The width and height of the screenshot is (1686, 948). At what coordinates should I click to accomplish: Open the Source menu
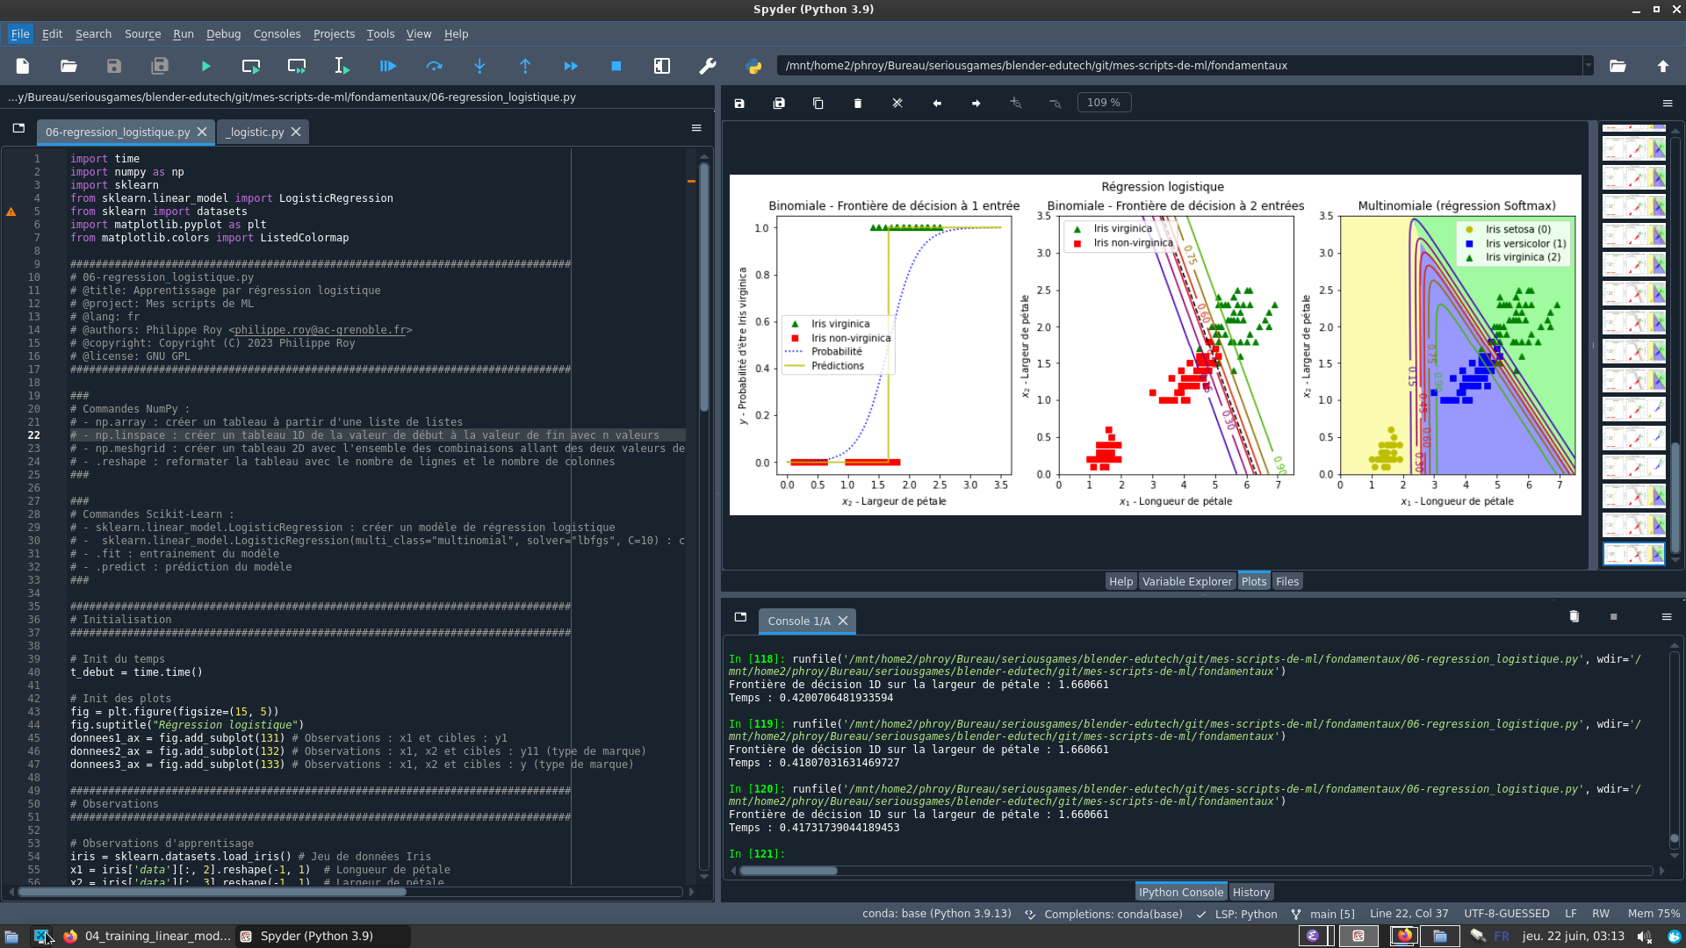[x=142, y=34]
